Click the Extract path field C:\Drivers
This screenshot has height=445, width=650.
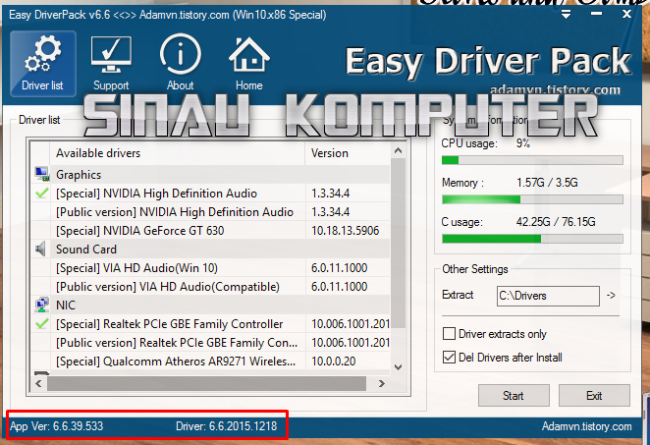(x=548, y=296)
